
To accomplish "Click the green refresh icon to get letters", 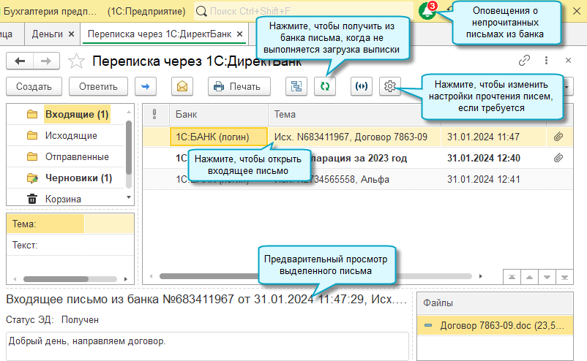I will point(324,86).
